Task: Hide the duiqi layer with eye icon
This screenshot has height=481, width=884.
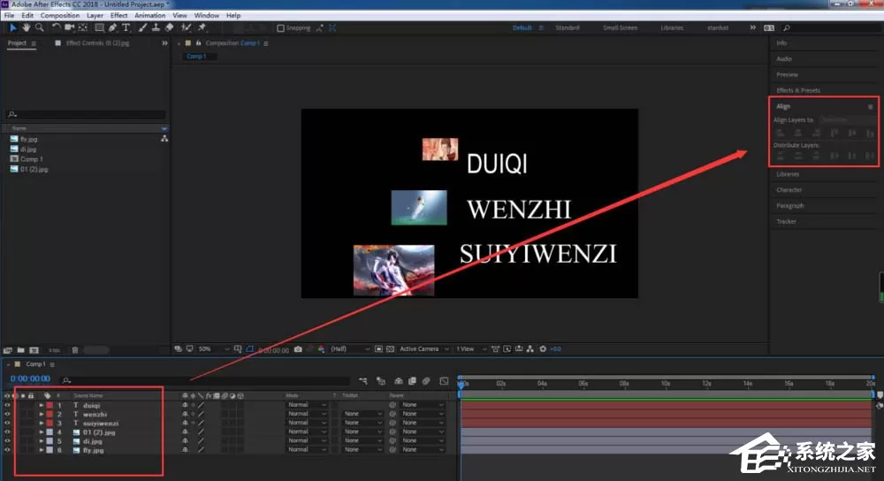Action: (7, 406)
